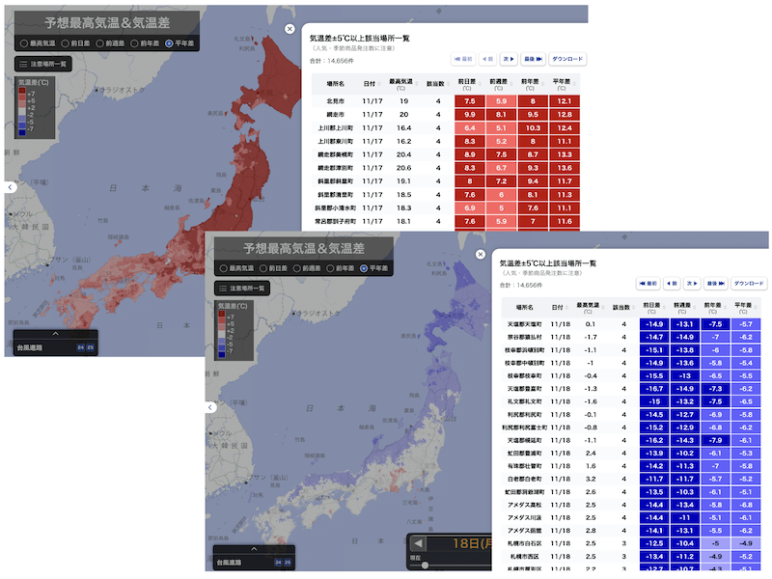The width and height of the screenshot is (772, 579).
Task: Close the lower temperature list panel
Action: (x=481, y=253)
